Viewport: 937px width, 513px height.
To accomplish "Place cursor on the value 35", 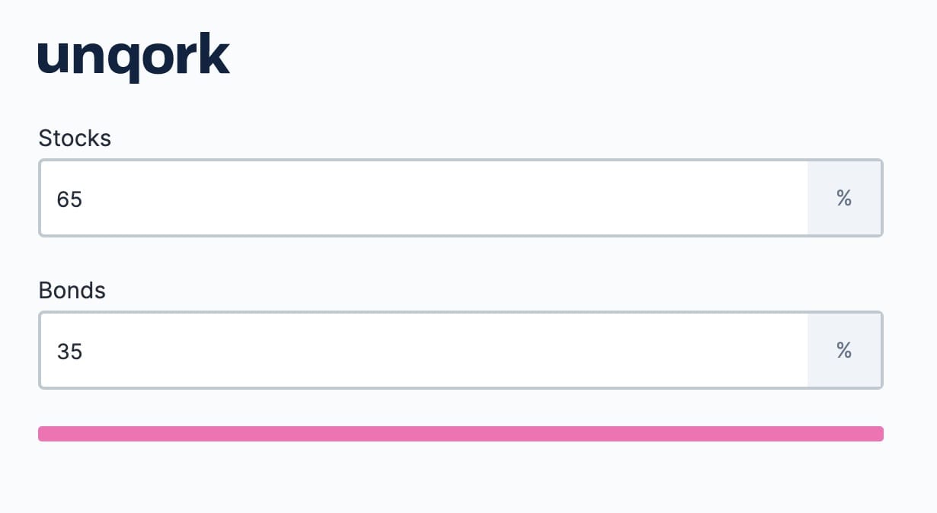I will (x=69, y=351).
